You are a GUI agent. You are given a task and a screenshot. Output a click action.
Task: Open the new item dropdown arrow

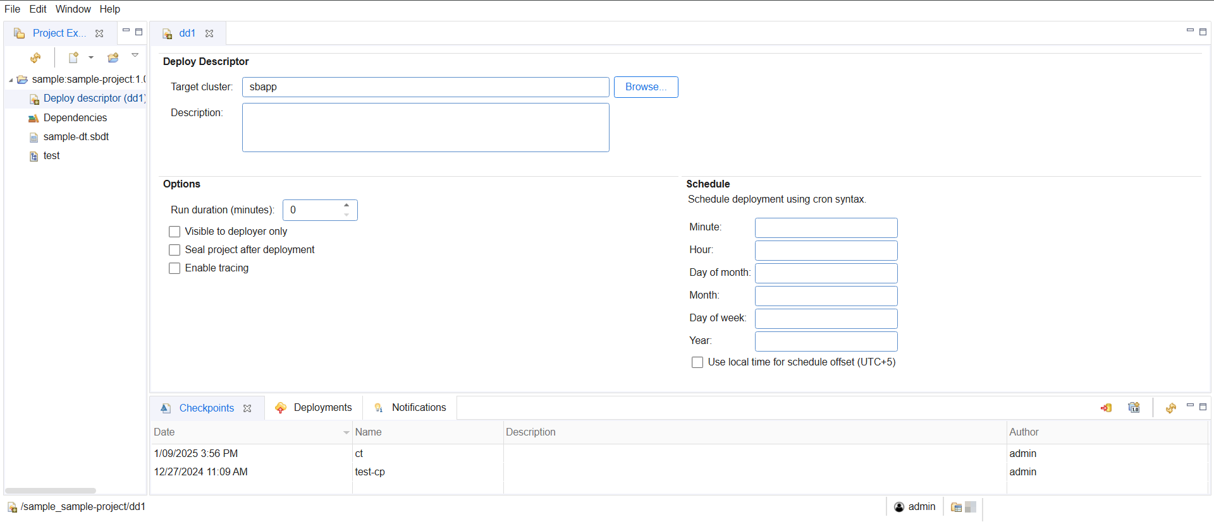pyautogui.click(x=91, y=57)
